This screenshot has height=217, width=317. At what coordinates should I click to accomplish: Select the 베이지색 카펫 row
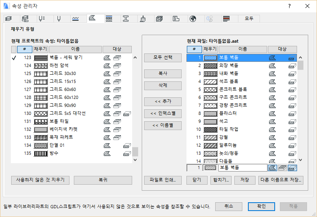[71, 130]
